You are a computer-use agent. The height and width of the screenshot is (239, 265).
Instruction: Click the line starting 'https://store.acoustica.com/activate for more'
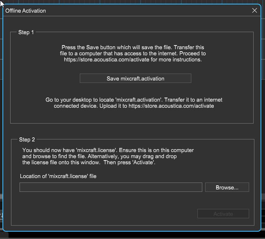pyautogui.click(x=133, y=60)
